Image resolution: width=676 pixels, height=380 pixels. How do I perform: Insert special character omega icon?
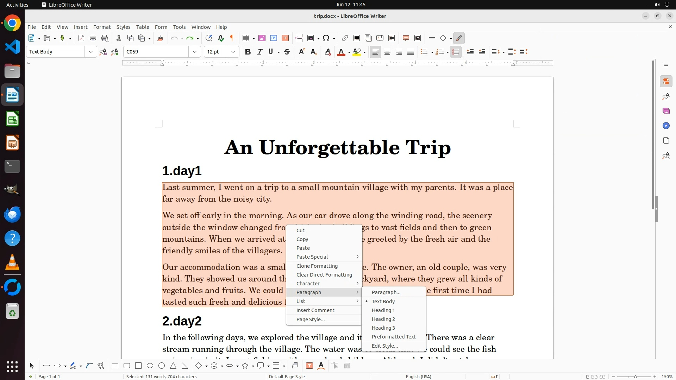326,38
